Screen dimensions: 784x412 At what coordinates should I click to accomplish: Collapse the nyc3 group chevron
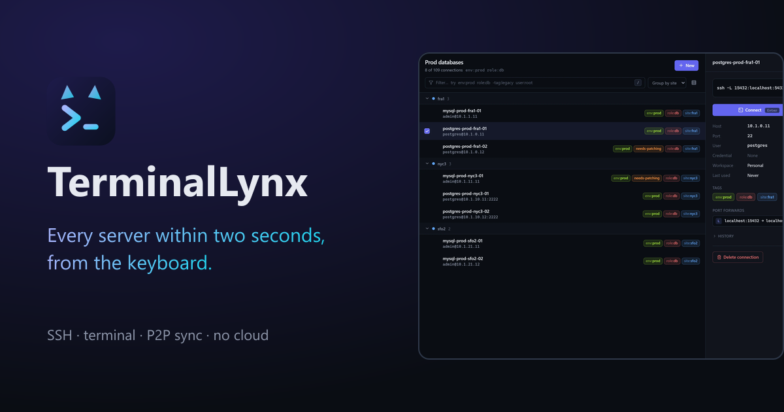pyautogui.click(x=427, y=163)
